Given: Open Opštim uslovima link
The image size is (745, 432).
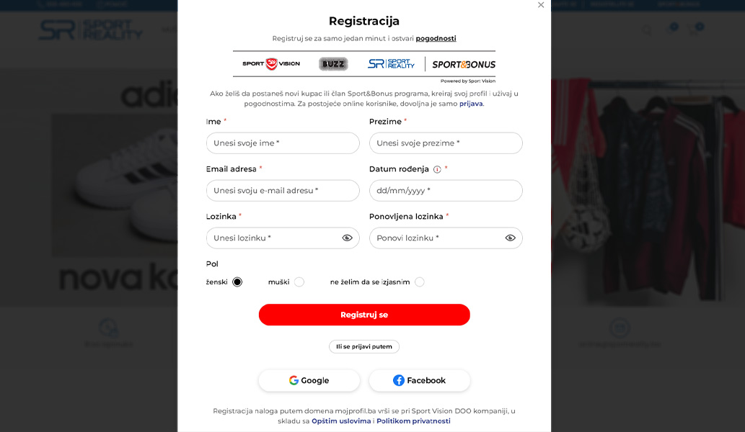Looking at the screenshot, I should click(341, 421).
